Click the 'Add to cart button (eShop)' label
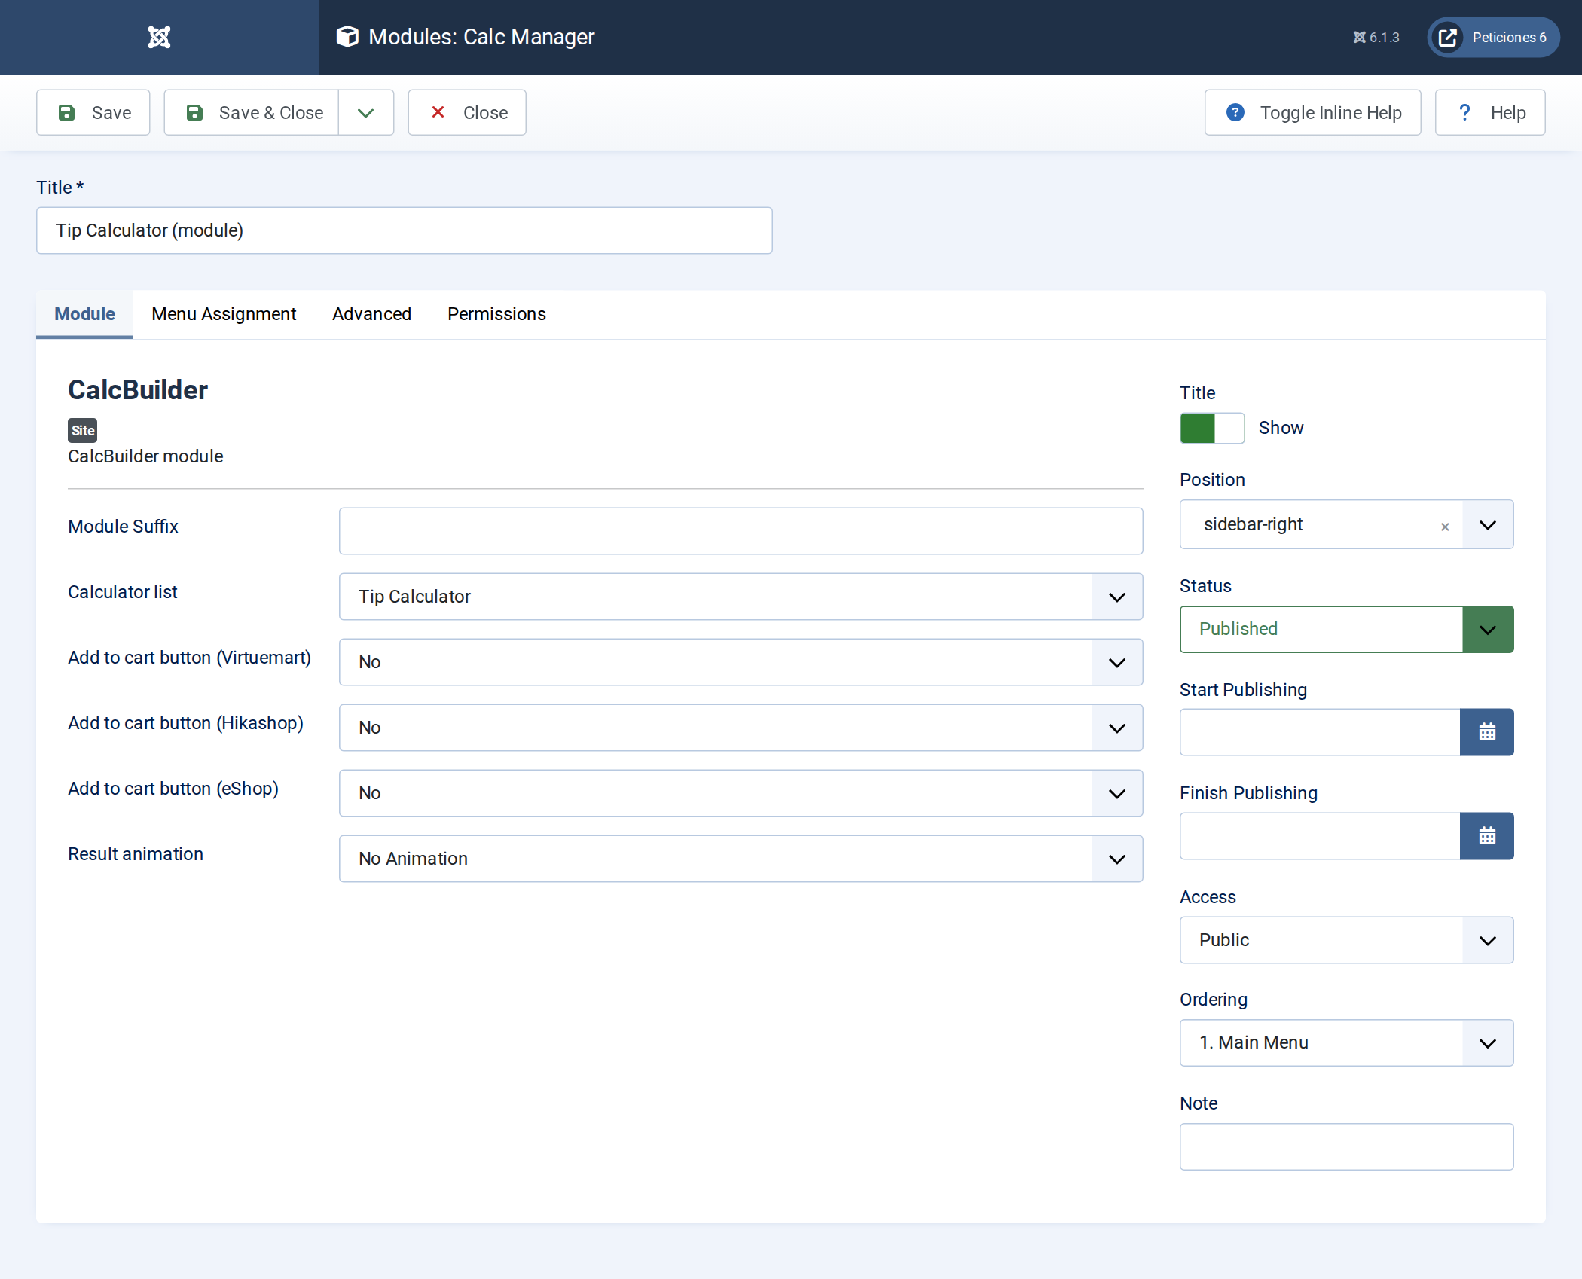The width and height of the screenshot is (1582, 1279). [x=173, y=789]
